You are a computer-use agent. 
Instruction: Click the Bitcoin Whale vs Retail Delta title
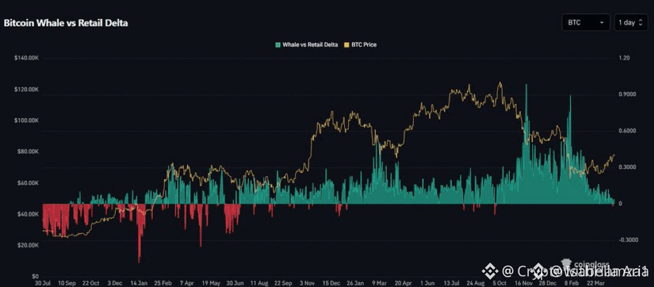tap(66, 23)
